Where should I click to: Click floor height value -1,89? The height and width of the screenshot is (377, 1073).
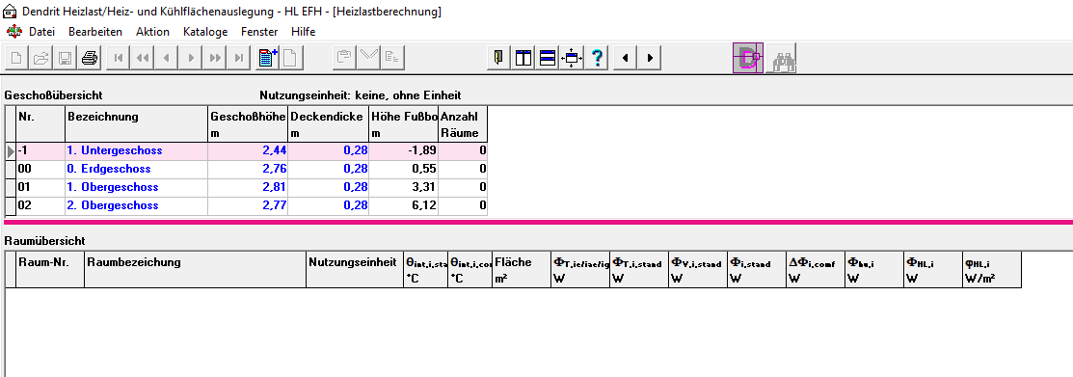point(404,150)
